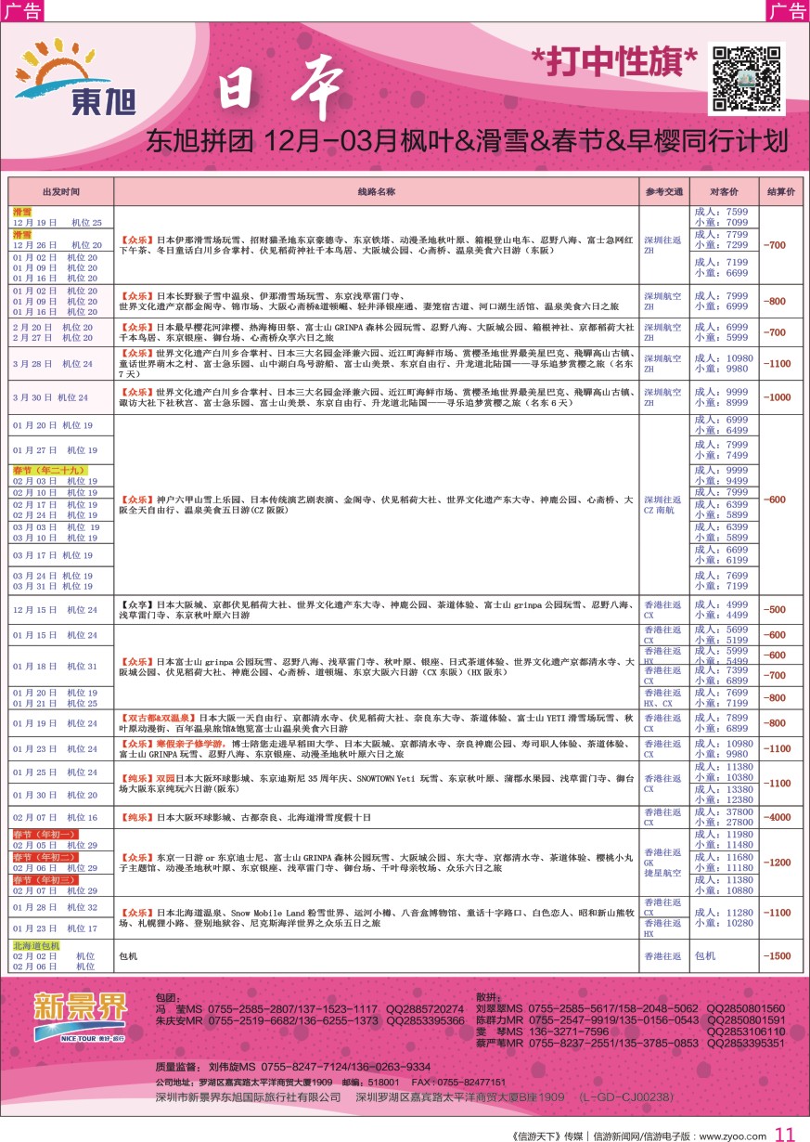Click the -1500 settlement price
810x1142 pixels.
(x=778, y=956)
